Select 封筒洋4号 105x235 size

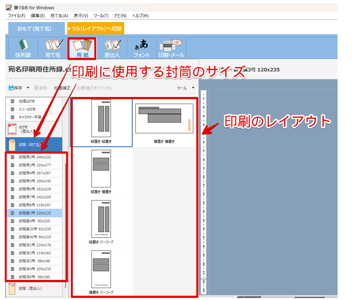[x=34, y=269]
